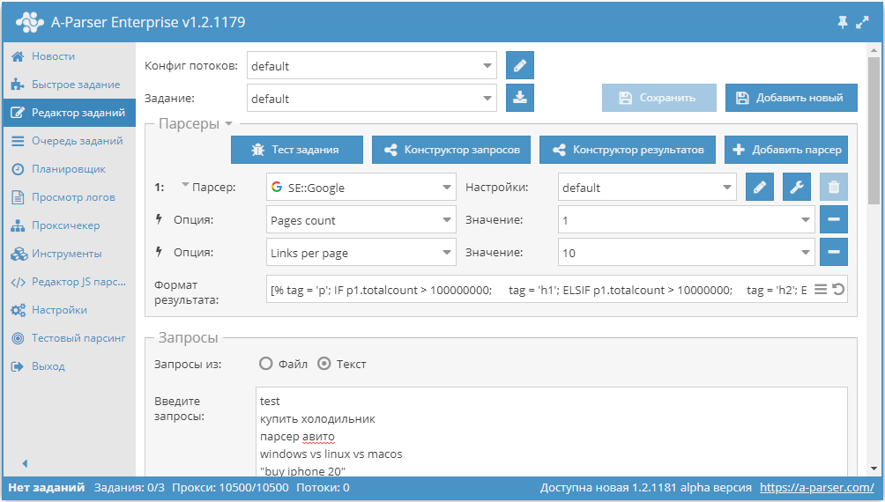Click the Сохранить button

coord(659,98)
